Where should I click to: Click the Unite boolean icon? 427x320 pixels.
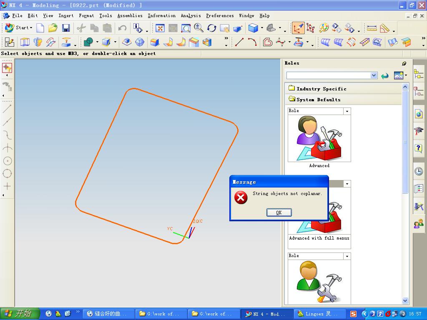pos(88,42)
